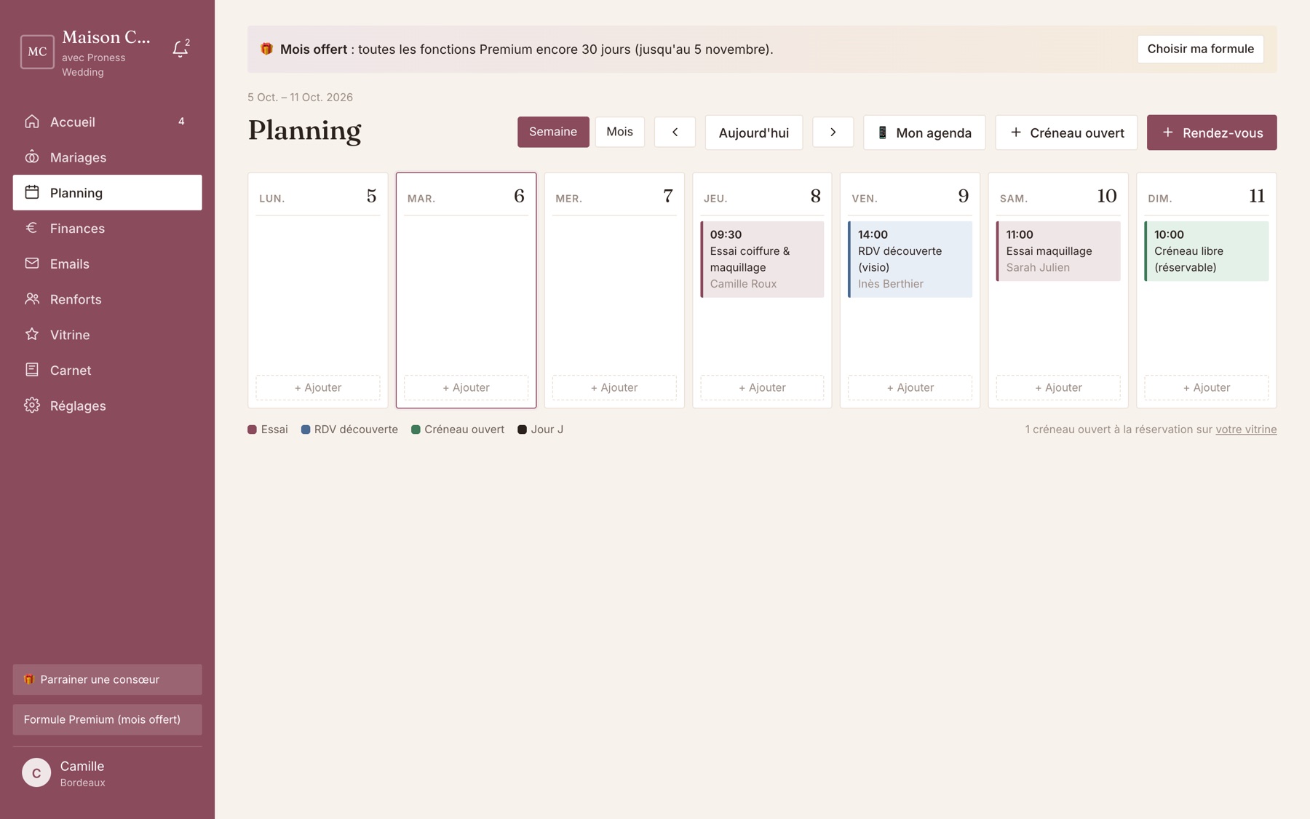Open the Emails menu item
1310x819 pixels.
click(x=108, y=264)
